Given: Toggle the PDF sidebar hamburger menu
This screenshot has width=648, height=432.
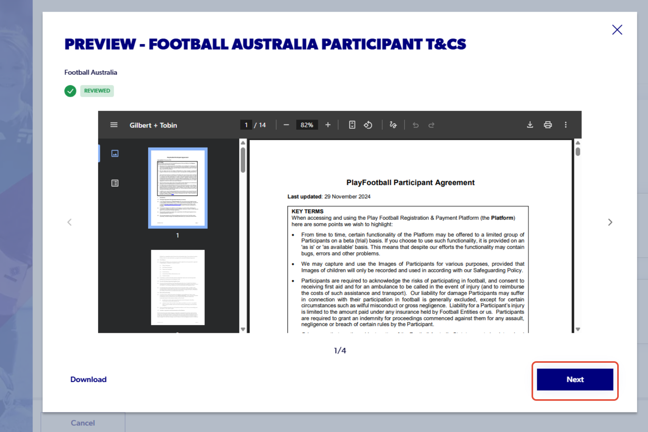Looking at the screenshot, I should pyautogui.click(x=114, y=125).
